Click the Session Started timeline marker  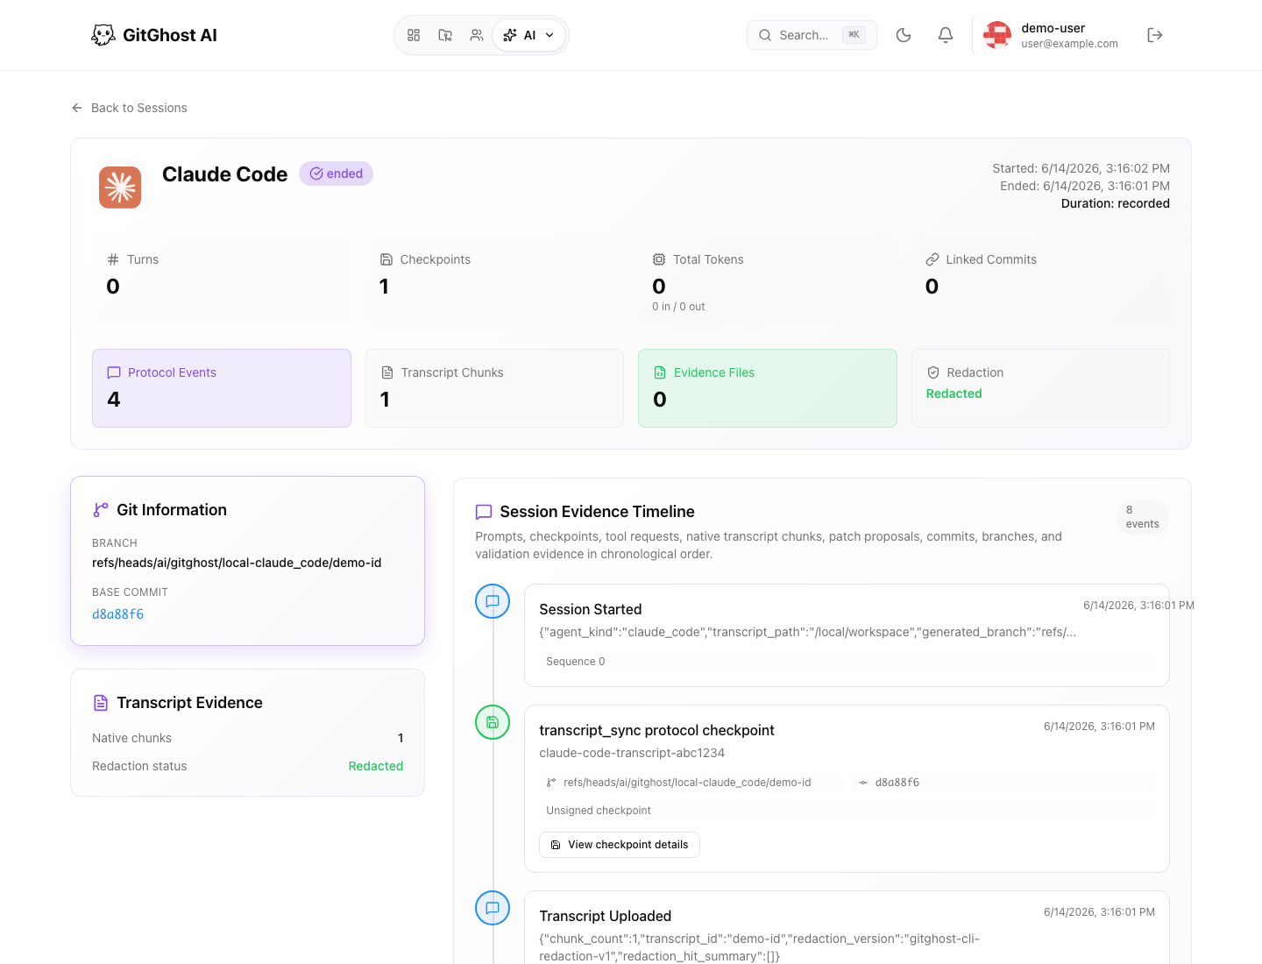pyautogui.click(x=493, y=601)
